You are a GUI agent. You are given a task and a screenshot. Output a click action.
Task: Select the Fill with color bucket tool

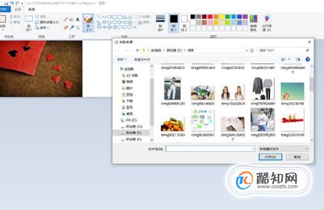coord(71,20)
